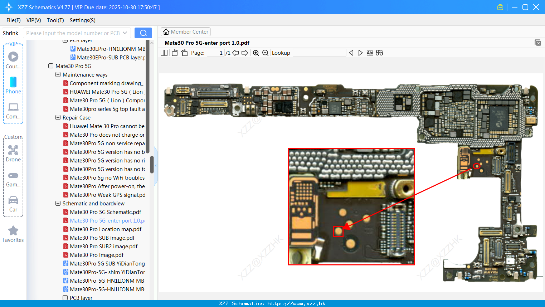The height and width of the screenshot is (307, 545).
Task: Go to previous page arrow
Action: point(235,53)
